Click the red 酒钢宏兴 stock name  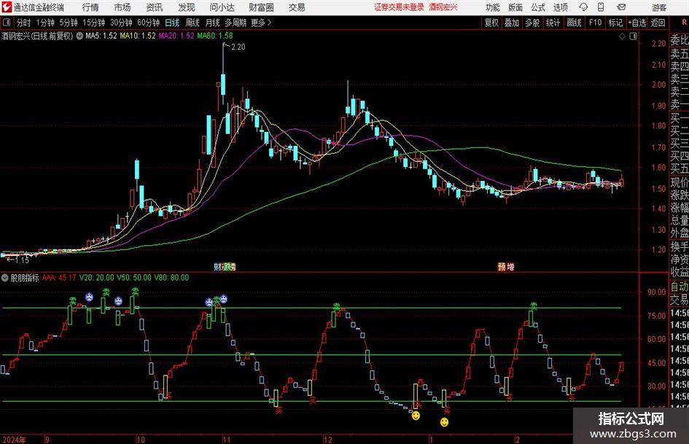[443, 7]
